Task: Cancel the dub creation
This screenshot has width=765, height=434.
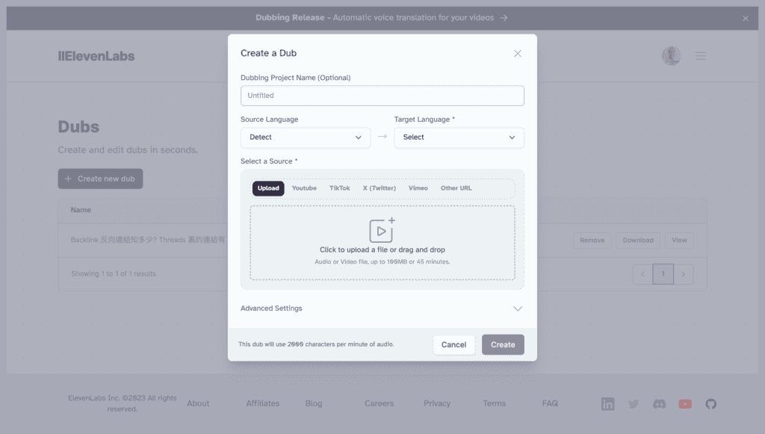Action: click(x=453, y=345)
